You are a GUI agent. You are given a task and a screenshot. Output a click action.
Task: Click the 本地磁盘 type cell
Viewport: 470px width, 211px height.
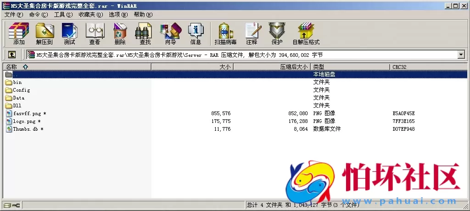coord(324,74)
